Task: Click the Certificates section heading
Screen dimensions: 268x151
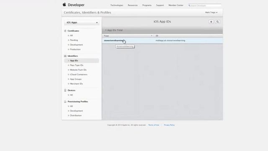Action: click(73, 31)
